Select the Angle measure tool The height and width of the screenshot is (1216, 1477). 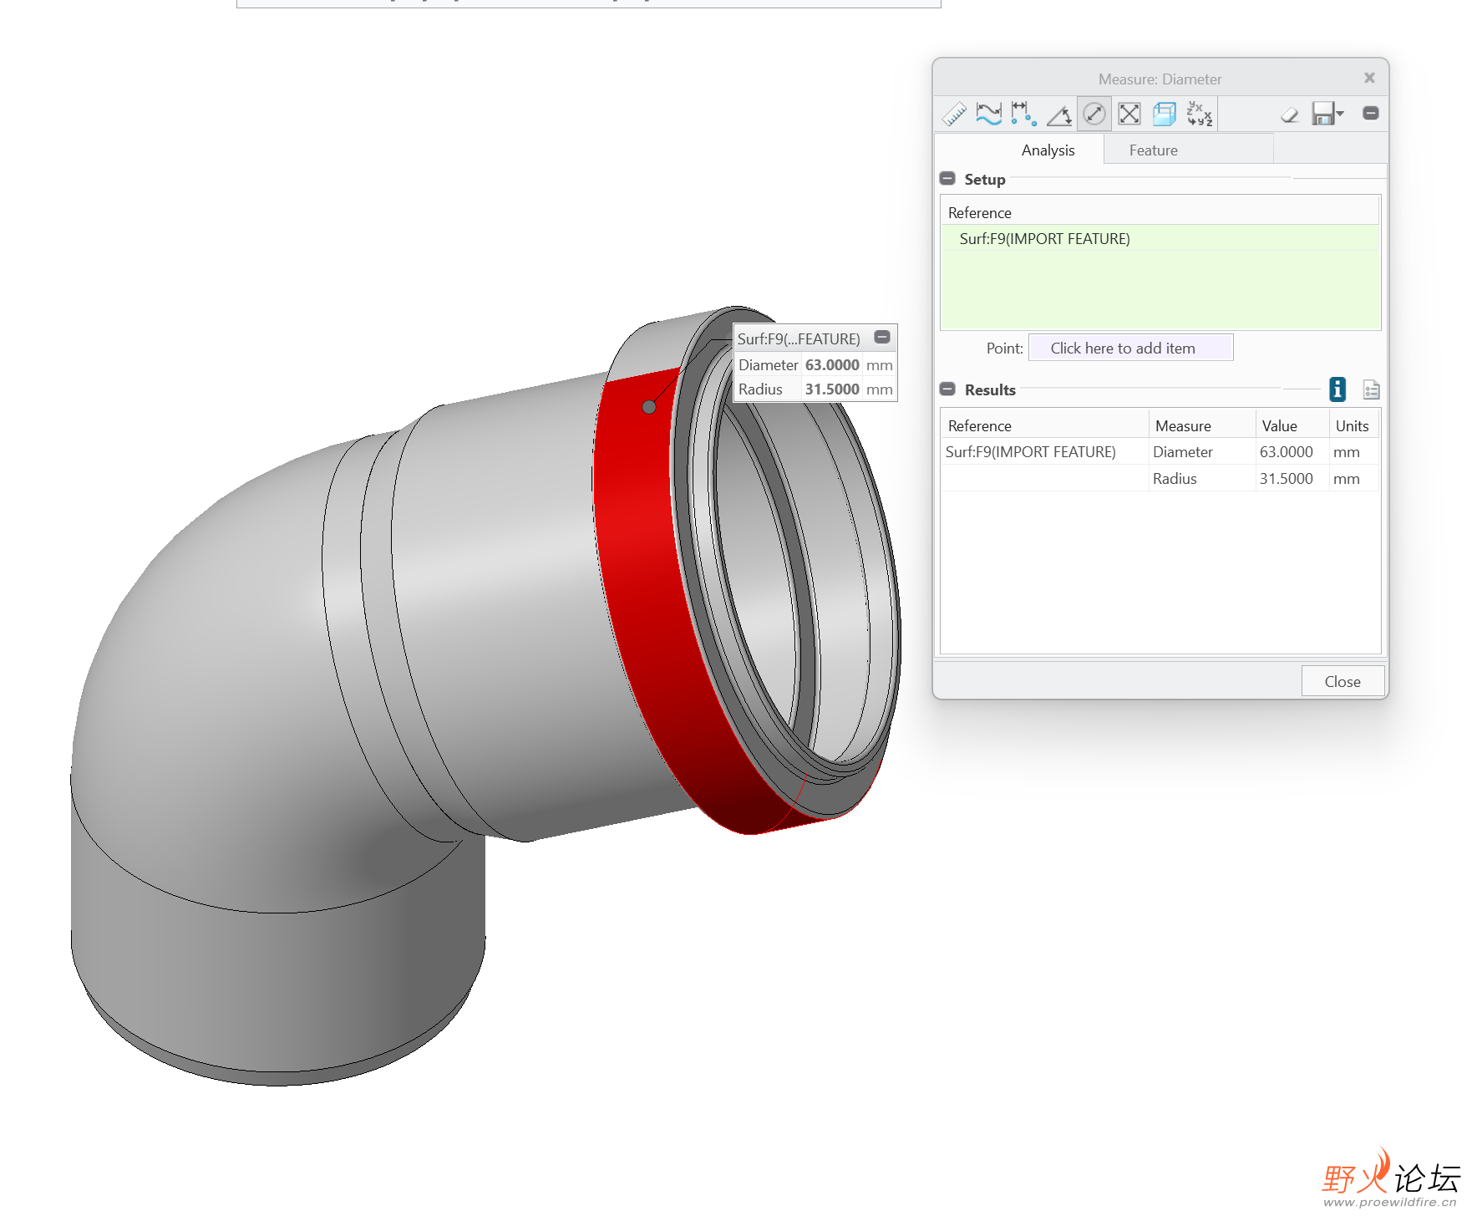click(x=1059, y=114)
